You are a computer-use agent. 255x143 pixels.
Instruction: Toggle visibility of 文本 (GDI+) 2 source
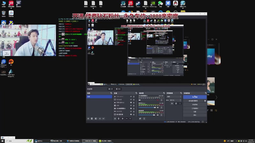pos(131,103)
